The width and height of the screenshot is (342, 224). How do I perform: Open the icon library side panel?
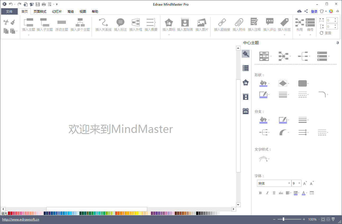(x=246, y=82)
